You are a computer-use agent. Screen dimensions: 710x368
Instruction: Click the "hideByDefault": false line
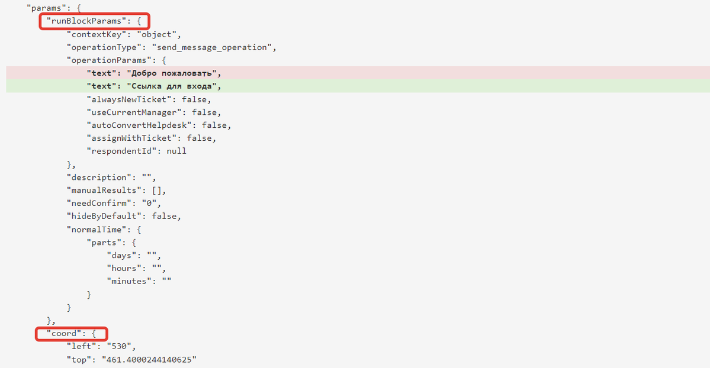[124, 217]
